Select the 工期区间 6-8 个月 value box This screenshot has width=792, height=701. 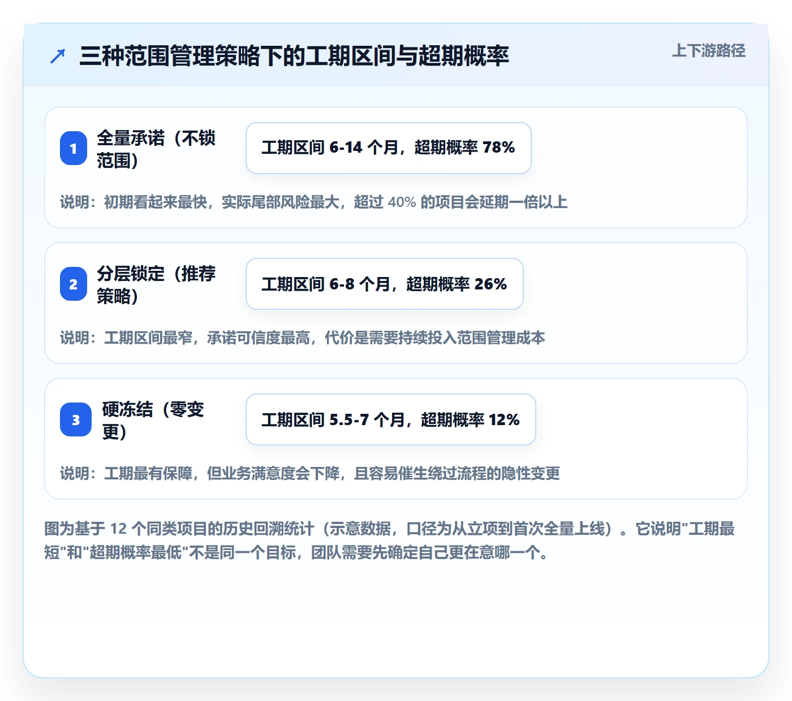pyautogui.click(x=385, y=284)
